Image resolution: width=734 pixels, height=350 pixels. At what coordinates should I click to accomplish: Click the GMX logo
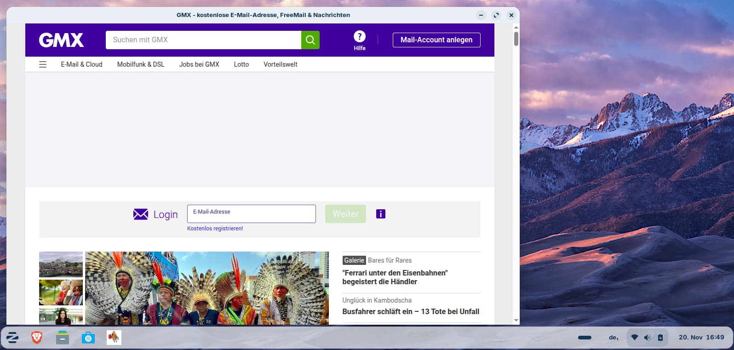(61, 40)
